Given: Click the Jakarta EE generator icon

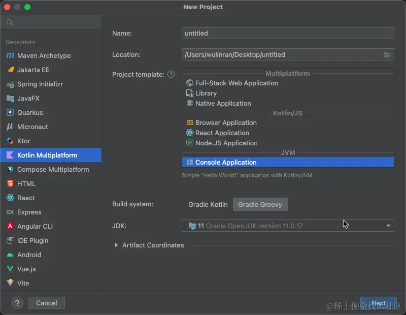Looking at the screenshot, I should 10,70.
